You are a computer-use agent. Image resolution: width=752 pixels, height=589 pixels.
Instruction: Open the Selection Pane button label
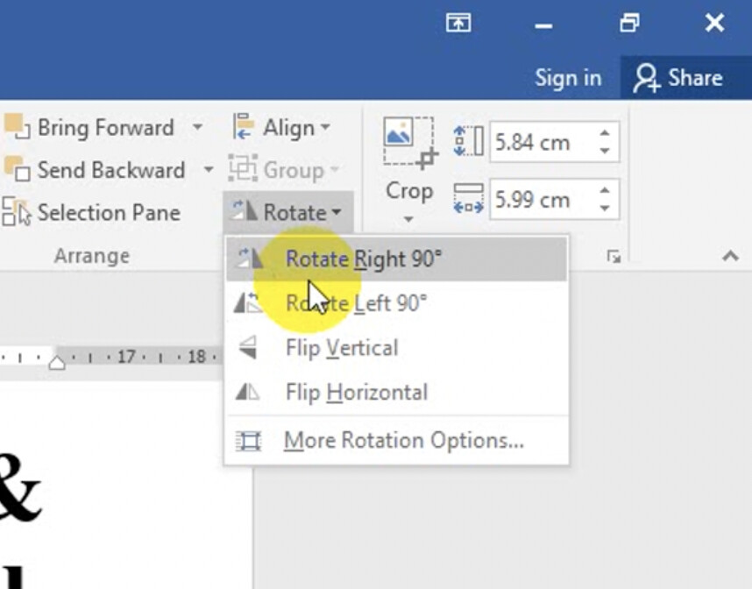coord(109,212)
